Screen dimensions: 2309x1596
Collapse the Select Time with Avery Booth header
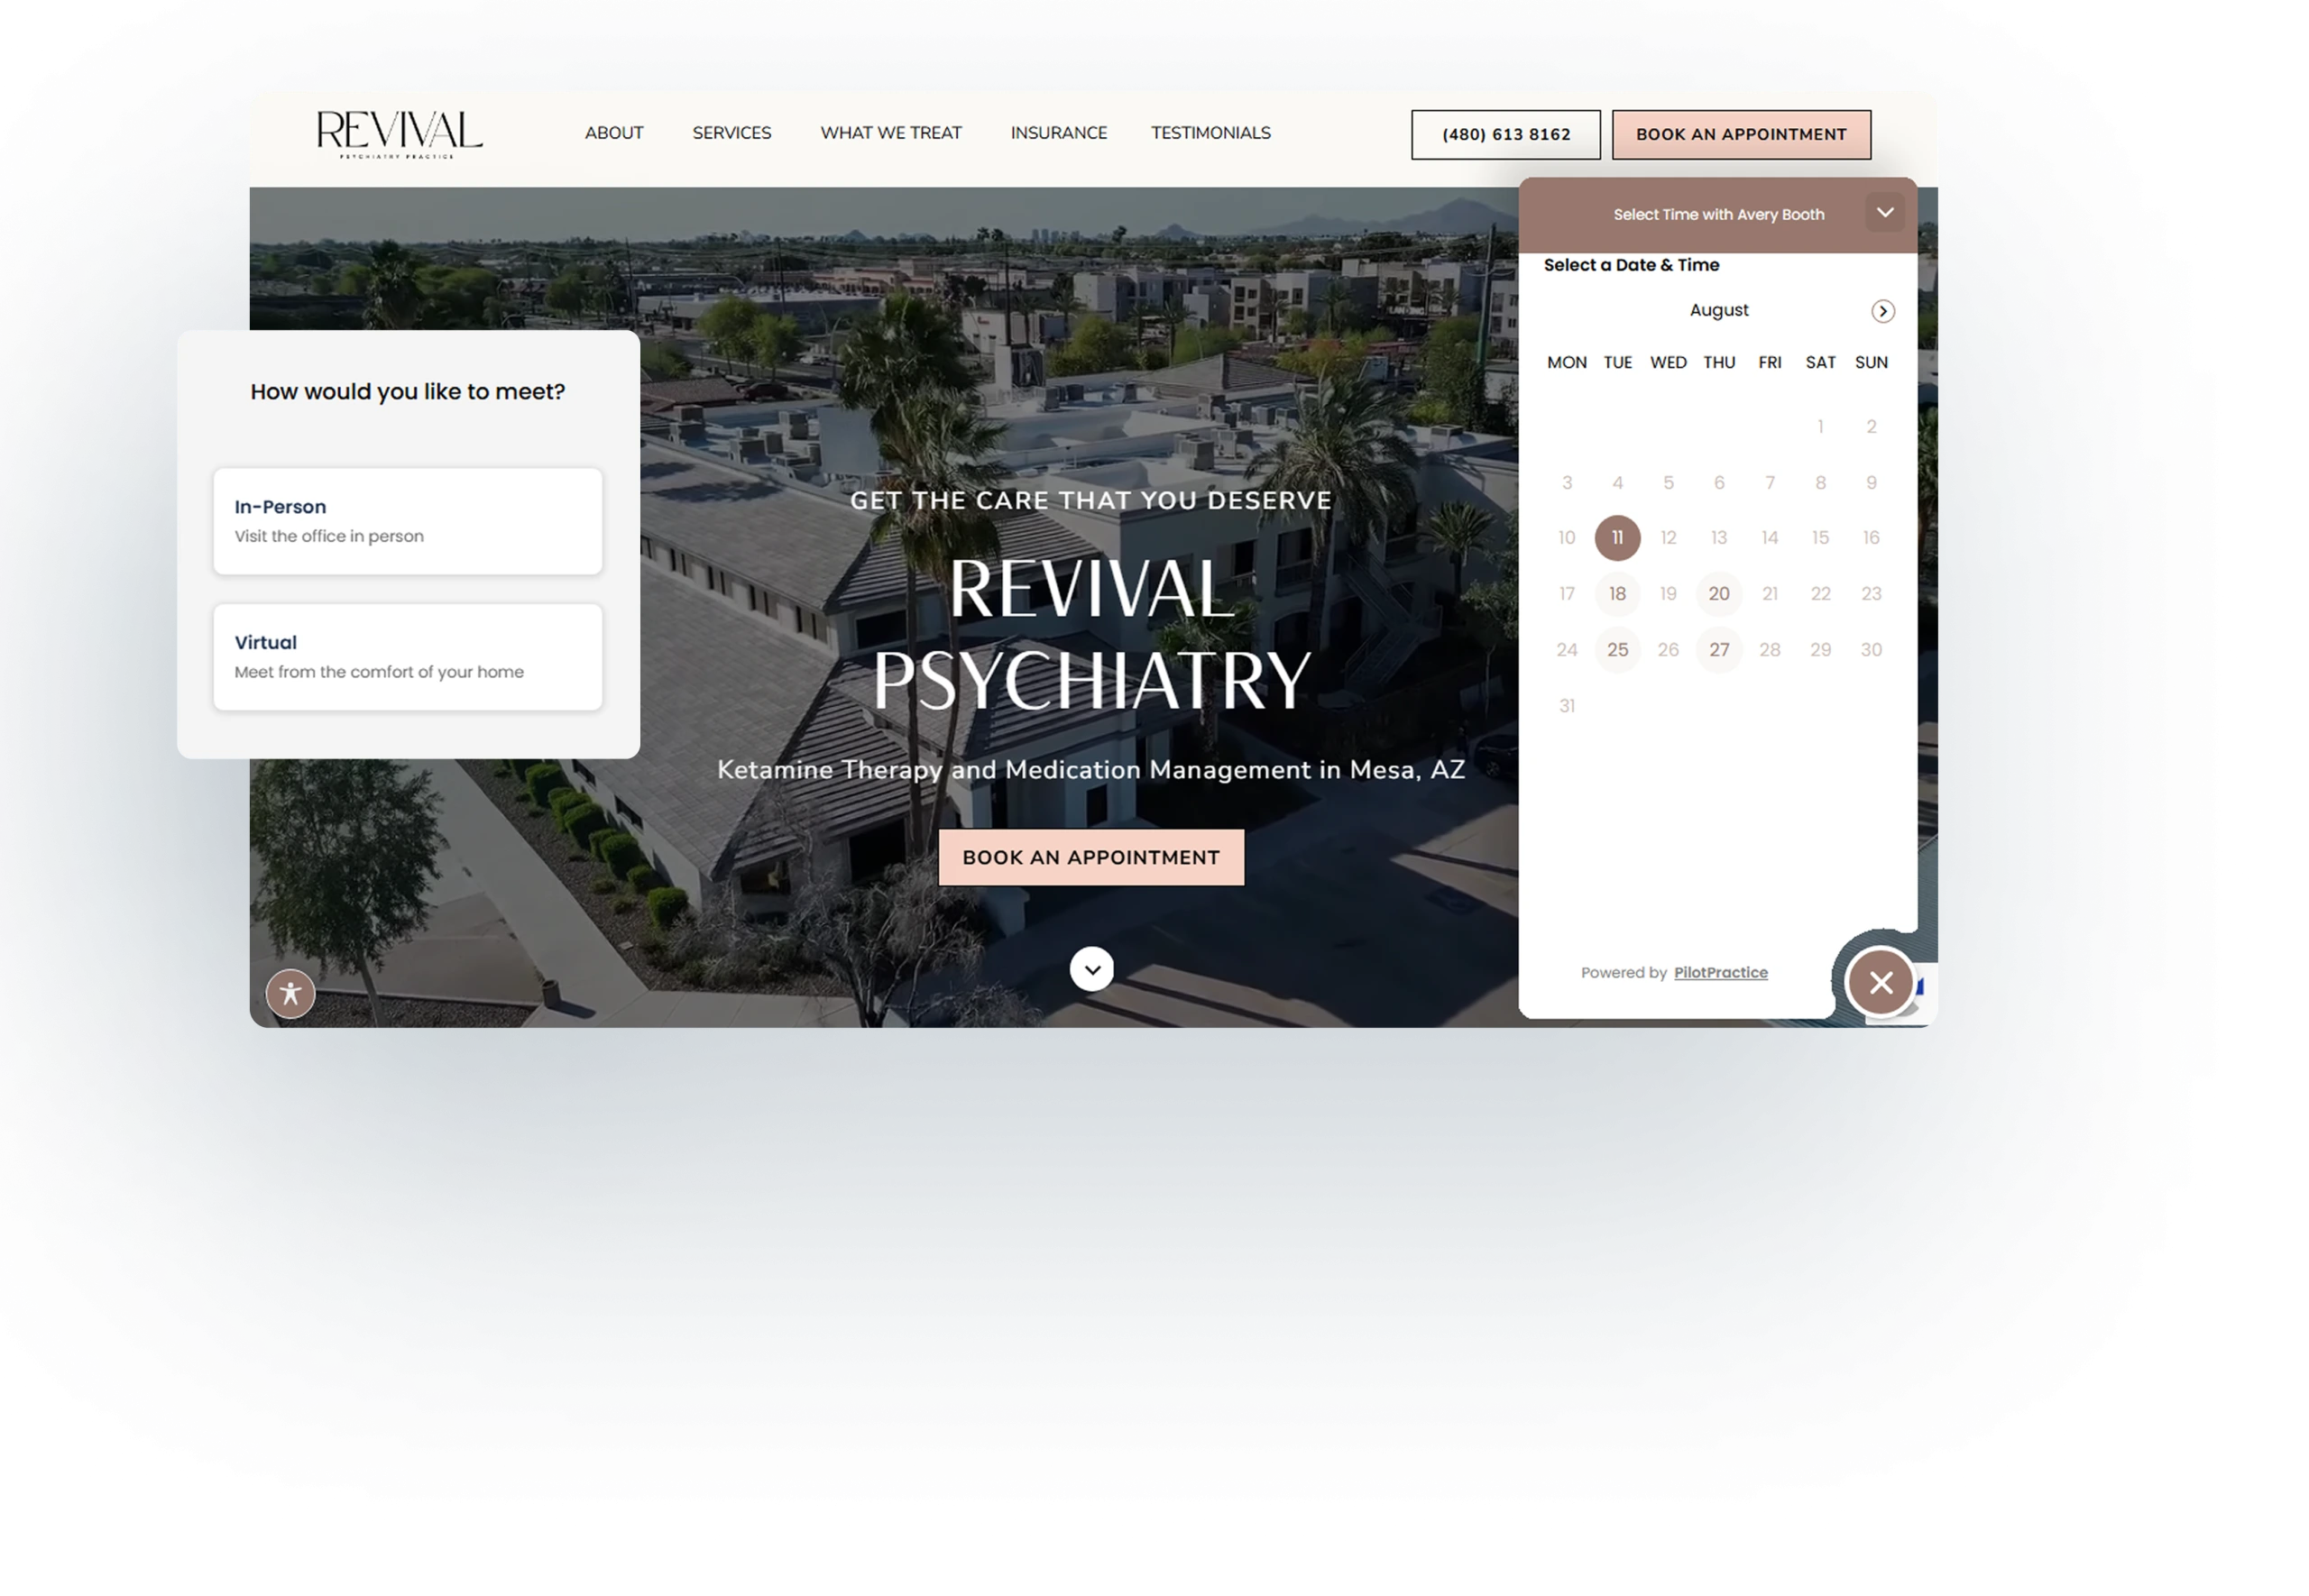click(x=1884, y=212)
